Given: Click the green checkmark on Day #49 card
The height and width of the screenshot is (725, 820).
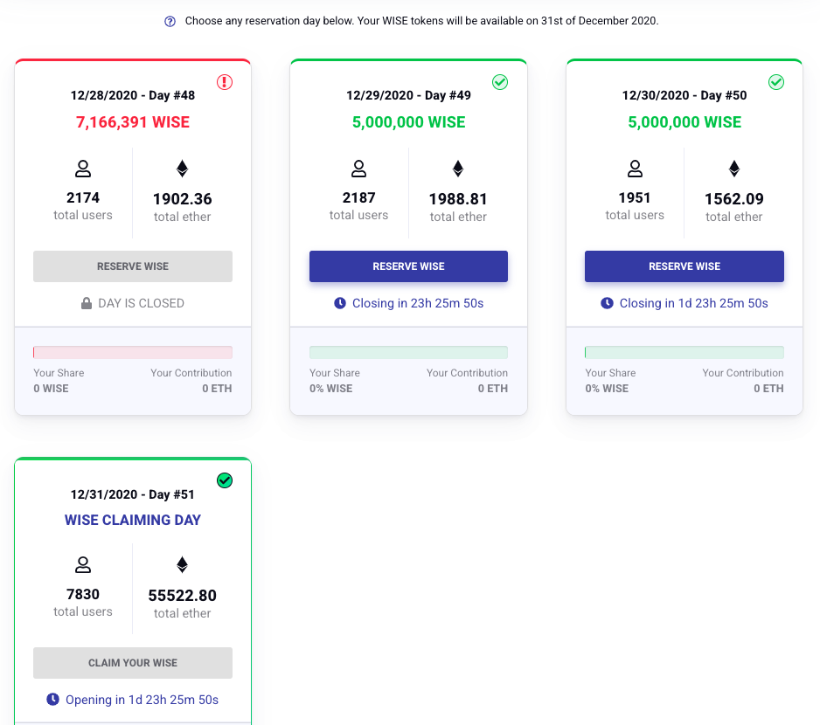Looking at the screenshot, I should 500,82.
